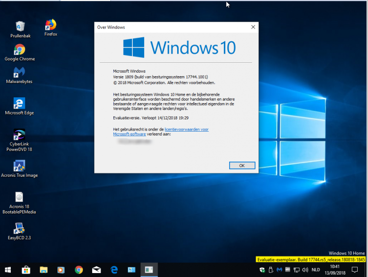368x277 pixels.
Task: Click the NLD language indicator
Action: [316, 270]
